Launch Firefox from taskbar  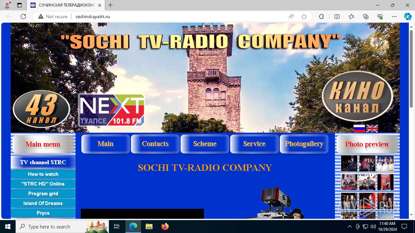165,227
